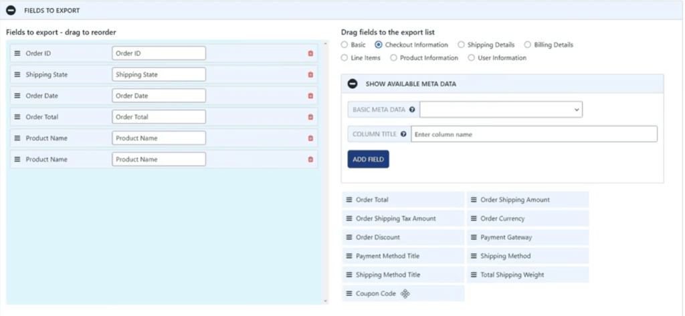Click into the Enter column name field

click(534, 134)
